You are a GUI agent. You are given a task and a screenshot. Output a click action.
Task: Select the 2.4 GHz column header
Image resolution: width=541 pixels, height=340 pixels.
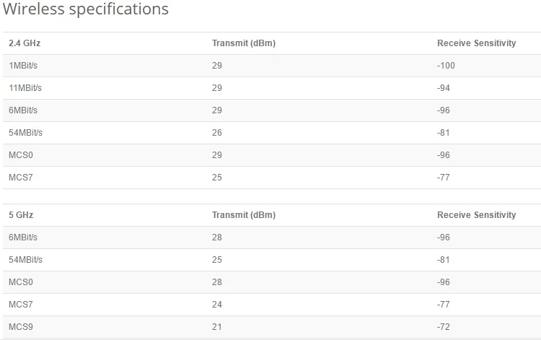[x=25, y=43]
